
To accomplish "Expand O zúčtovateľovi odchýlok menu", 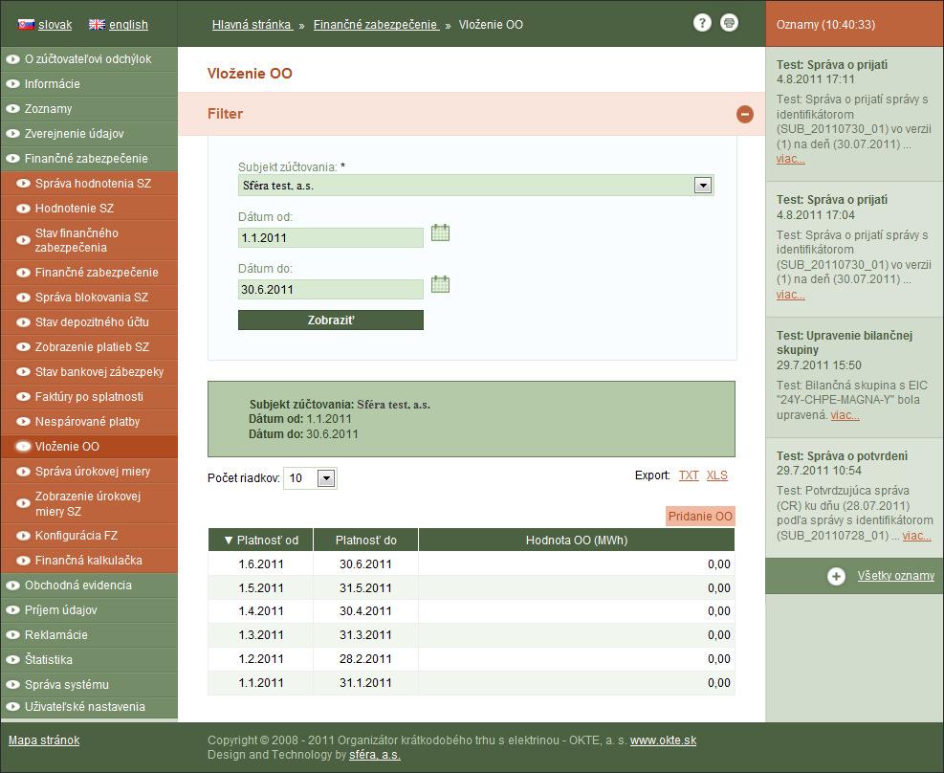I will click(89, 59).
